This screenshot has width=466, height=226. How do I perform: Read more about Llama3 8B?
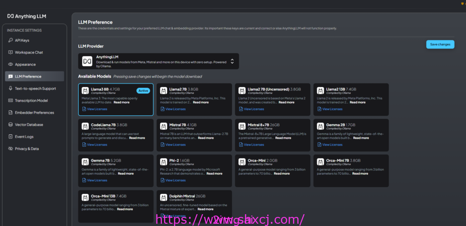pyautogui.click(x=122, y=102)
